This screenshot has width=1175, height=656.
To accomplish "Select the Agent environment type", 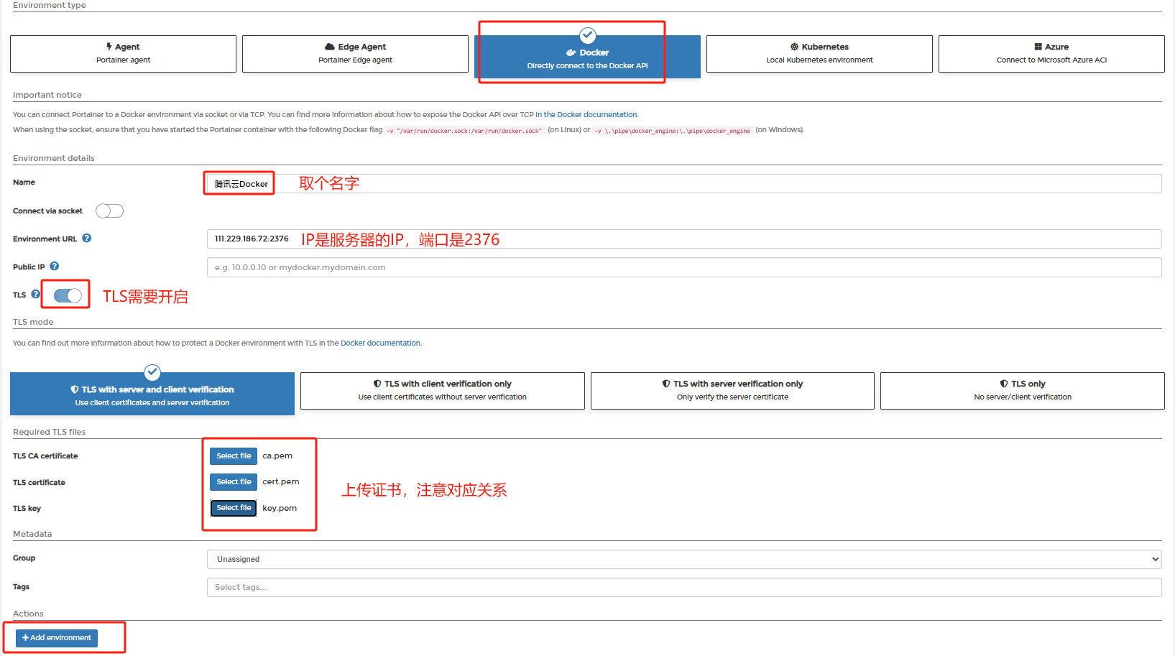I will pos(123,54).
